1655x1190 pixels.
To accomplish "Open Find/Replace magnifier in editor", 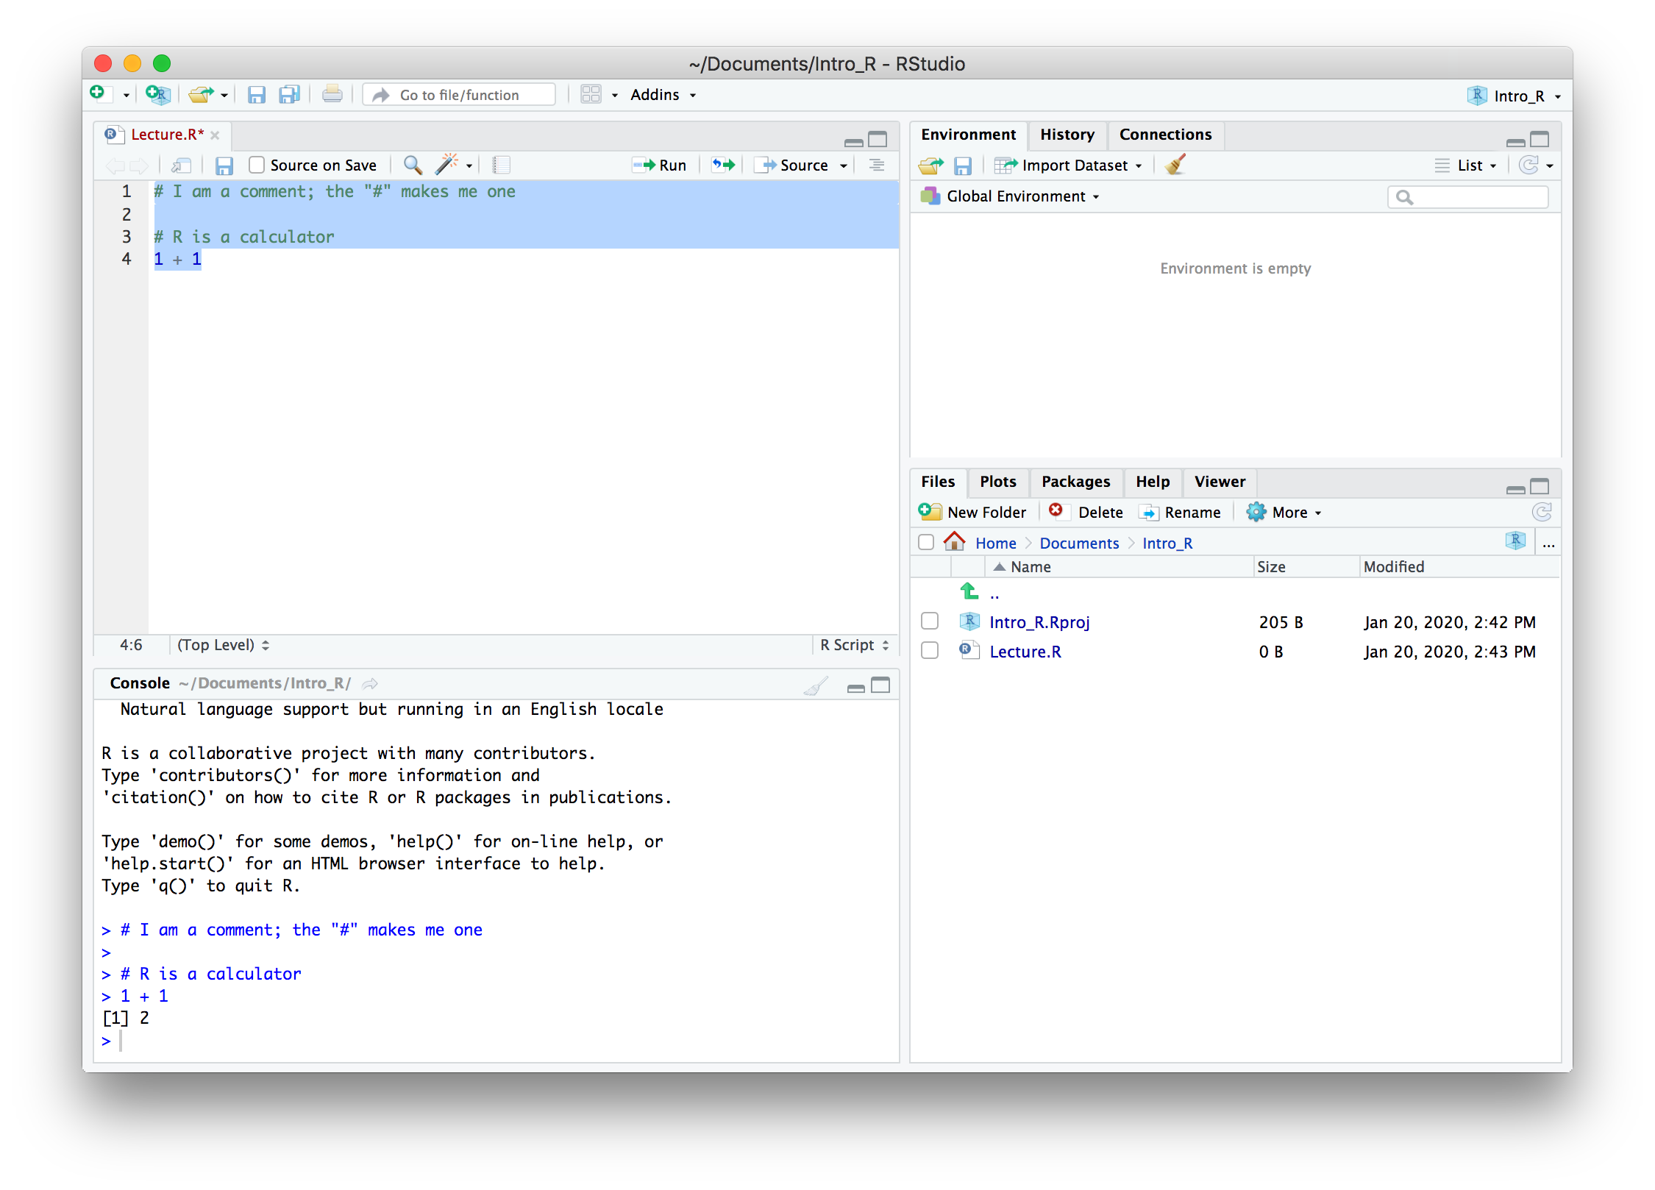I will (x=413, y=165).
